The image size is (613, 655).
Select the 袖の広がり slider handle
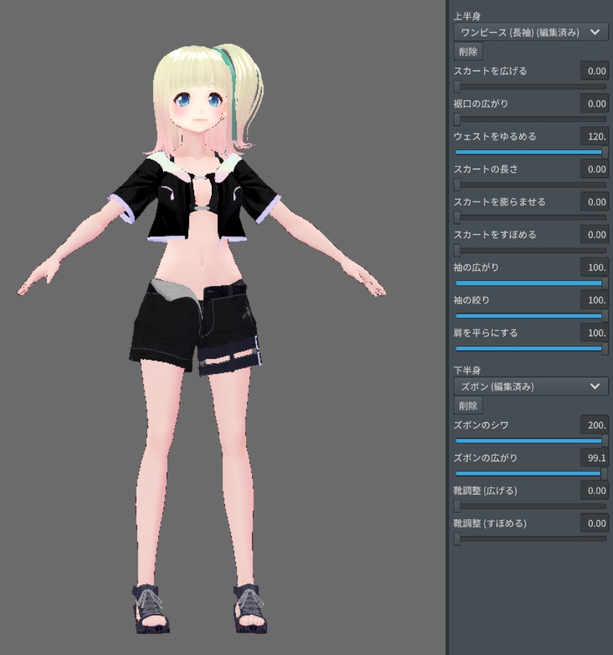[604, 282]
